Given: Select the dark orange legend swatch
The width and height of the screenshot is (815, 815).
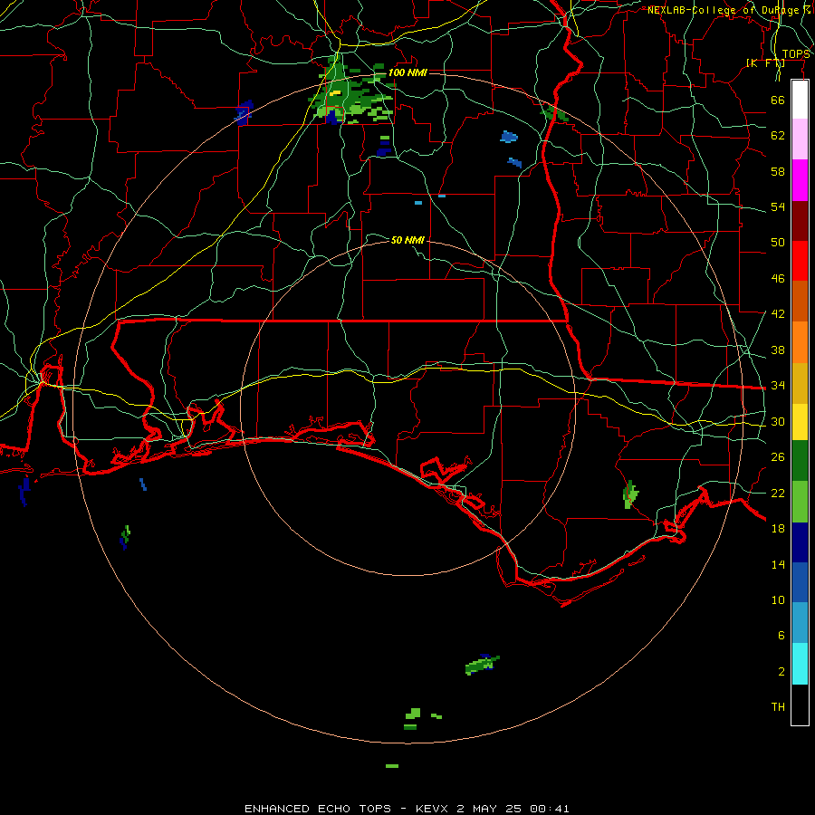Looking at the screenshot, I should tap(800, 301).
